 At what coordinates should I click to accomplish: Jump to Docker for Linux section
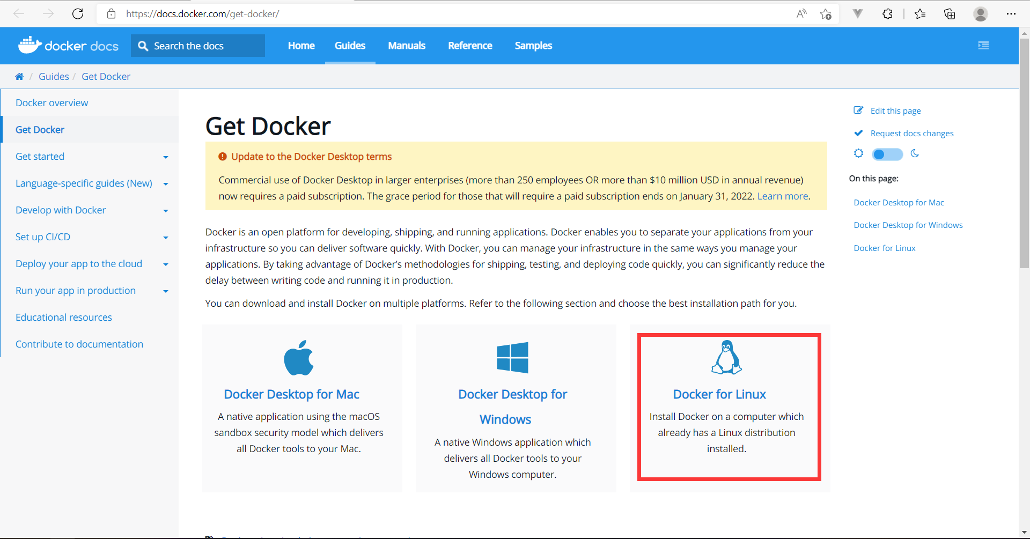pos(884,248)
